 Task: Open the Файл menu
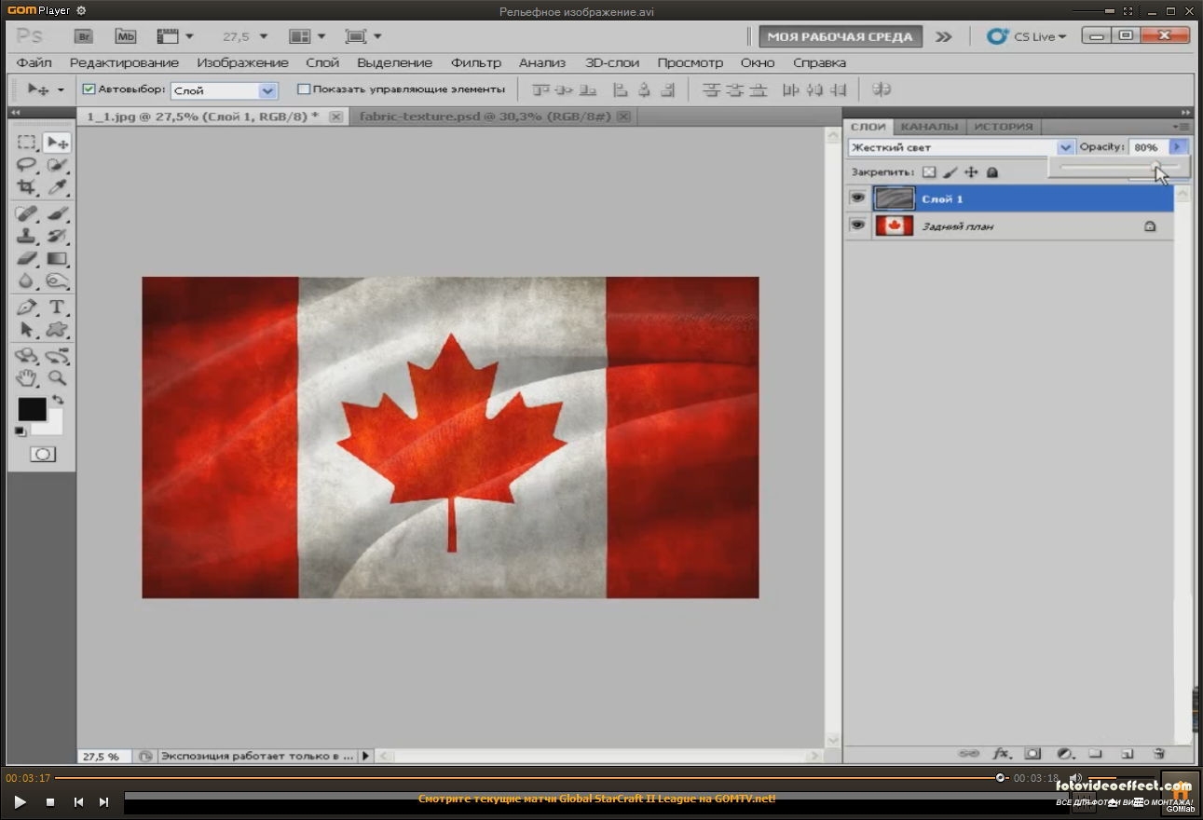click(34, 62)
